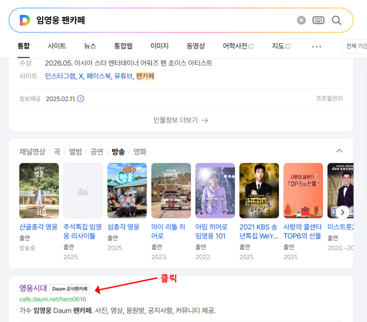Open the 이미지 tab

click(159, 46)
